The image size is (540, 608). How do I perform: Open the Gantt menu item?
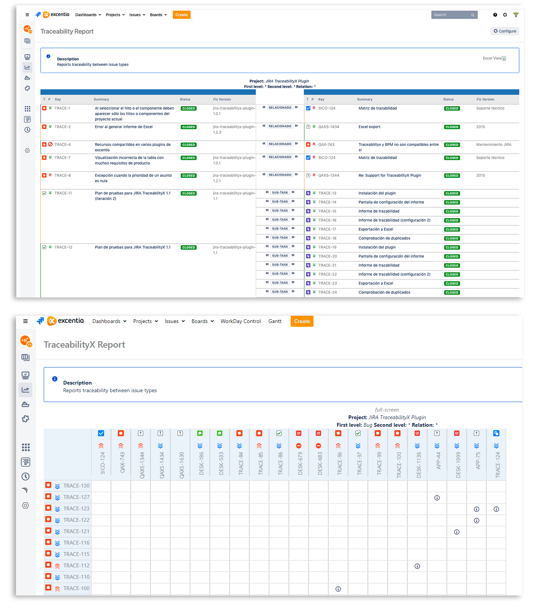point(275,321)
